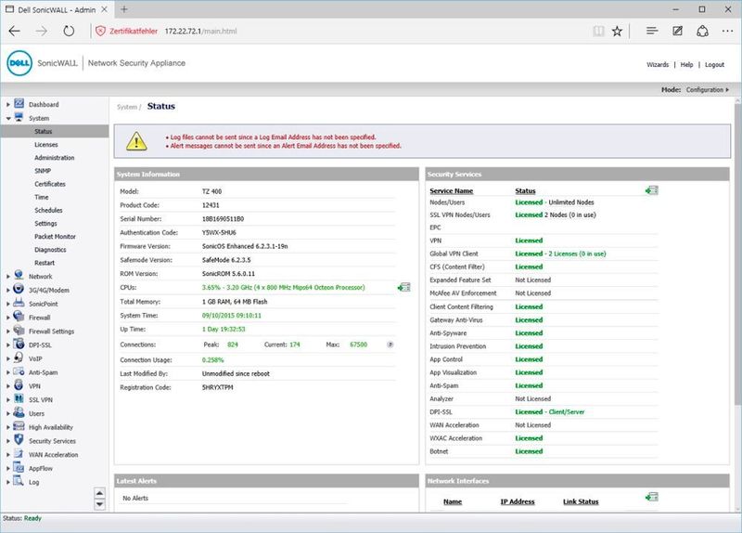Open Packet Monitor under System
This screenshot has width=742, height=533.
click(x=55, y=237)
